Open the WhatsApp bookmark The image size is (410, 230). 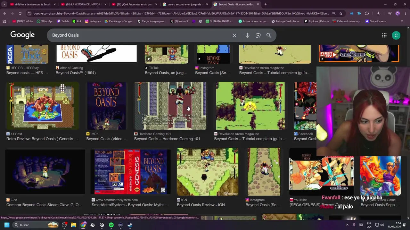pyautogui.click(x=45, y=21)
